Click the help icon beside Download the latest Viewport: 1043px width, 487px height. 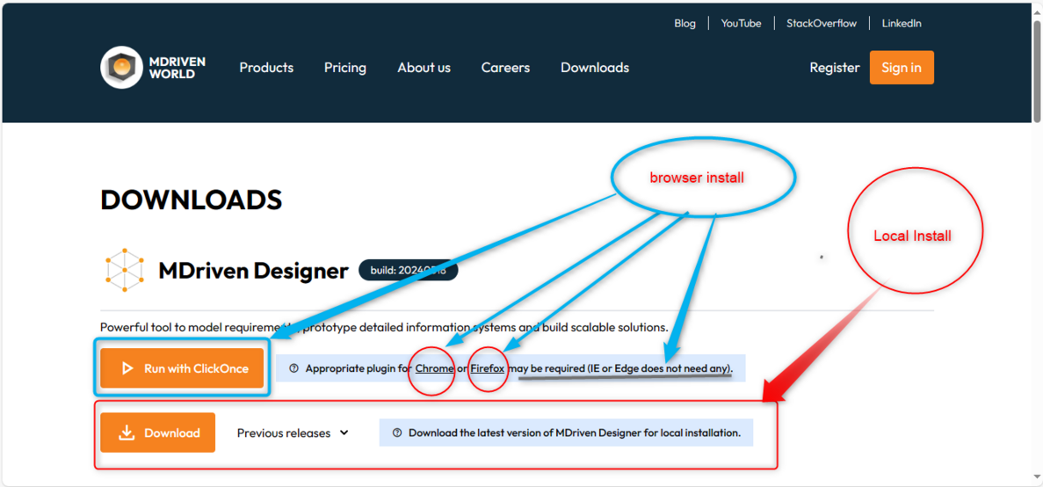pos(397,433)
